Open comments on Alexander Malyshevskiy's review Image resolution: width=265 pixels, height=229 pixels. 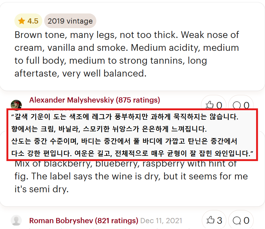point(237,105)
